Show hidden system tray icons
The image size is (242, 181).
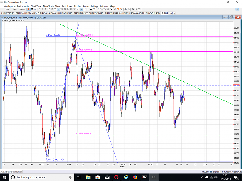point(202,177)
